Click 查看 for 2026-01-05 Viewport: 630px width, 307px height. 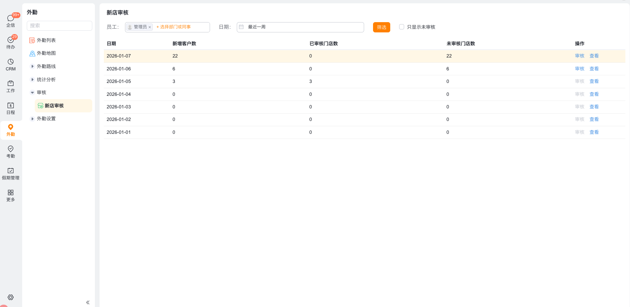tap(594, 81)
